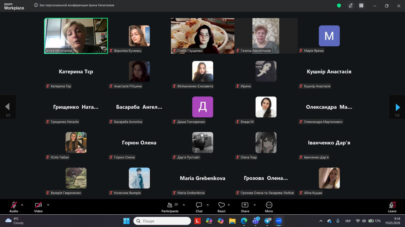Open the Chat panel
This screenshot has height=227, width=405.
tap(199, 207)
